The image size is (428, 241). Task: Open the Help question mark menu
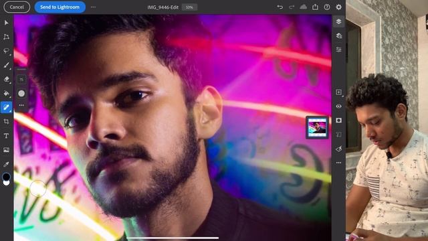click(x=327, y=7)
